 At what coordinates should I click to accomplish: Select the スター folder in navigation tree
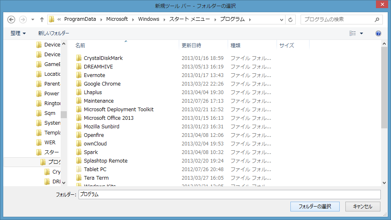48,152
